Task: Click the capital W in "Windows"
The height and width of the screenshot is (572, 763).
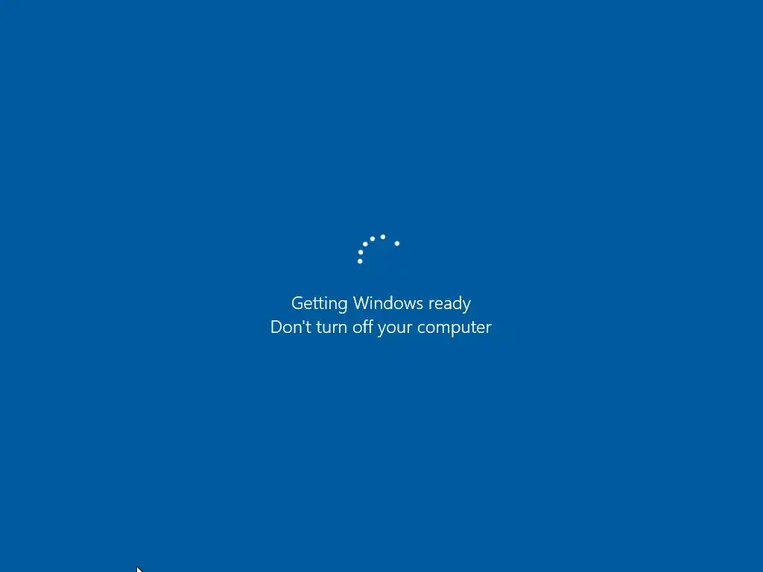Action: point(361,303)
